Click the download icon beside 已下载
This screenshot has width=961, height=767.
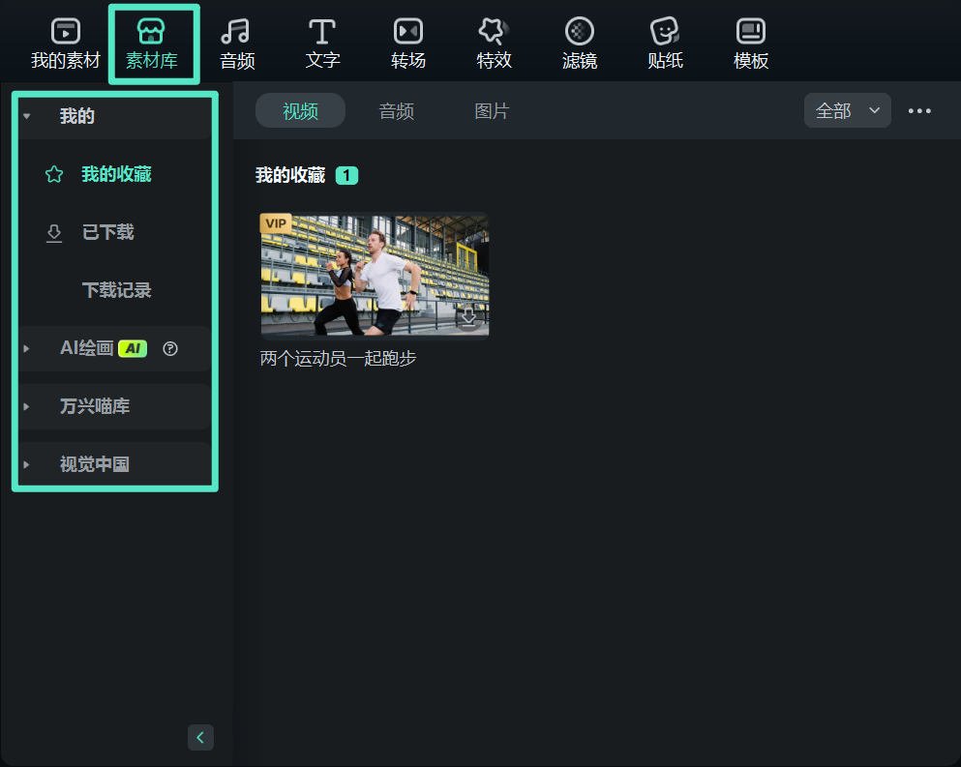(54, 232)
